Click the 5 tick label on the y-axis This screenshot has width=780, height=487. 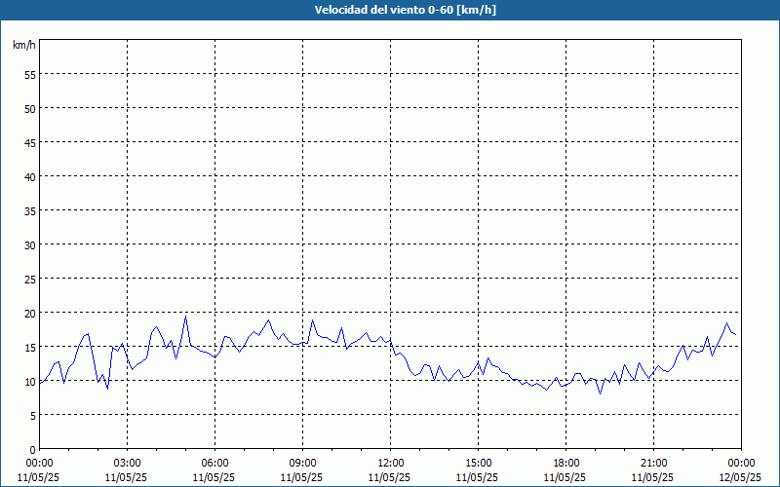[32, 415]
